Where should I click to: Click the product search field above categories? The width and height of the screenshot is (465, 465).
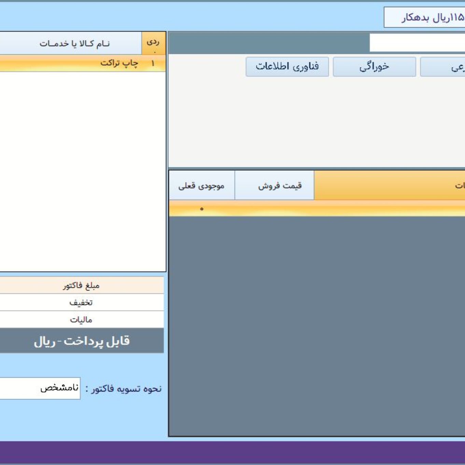click(417, 43)
